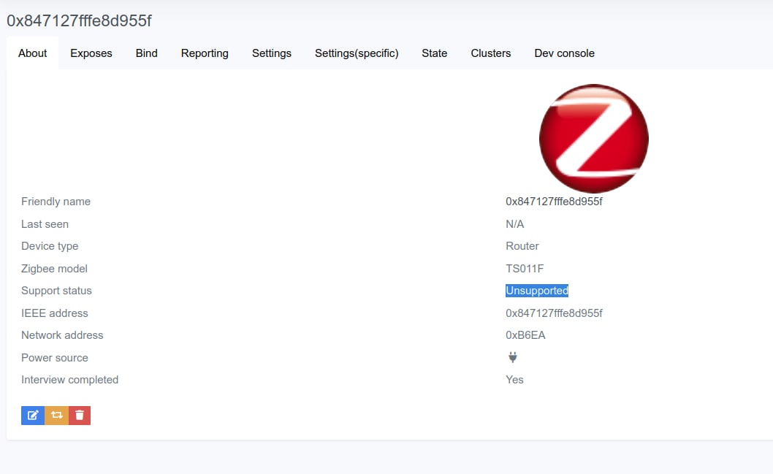Open the Settings tab
Screen dimensions: 773x474
click(272, 53)
